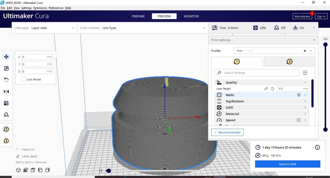
Task: Switch to the PREPARE stage
Action: click(138, 16)
